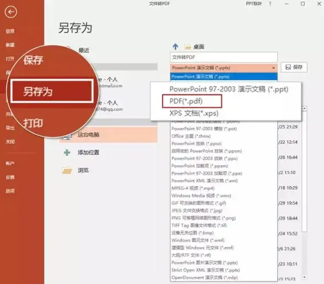The width and height of the screenshot is (324, 284).
Task: Click the folder icon beside 浏览
Action: [67, 170]
